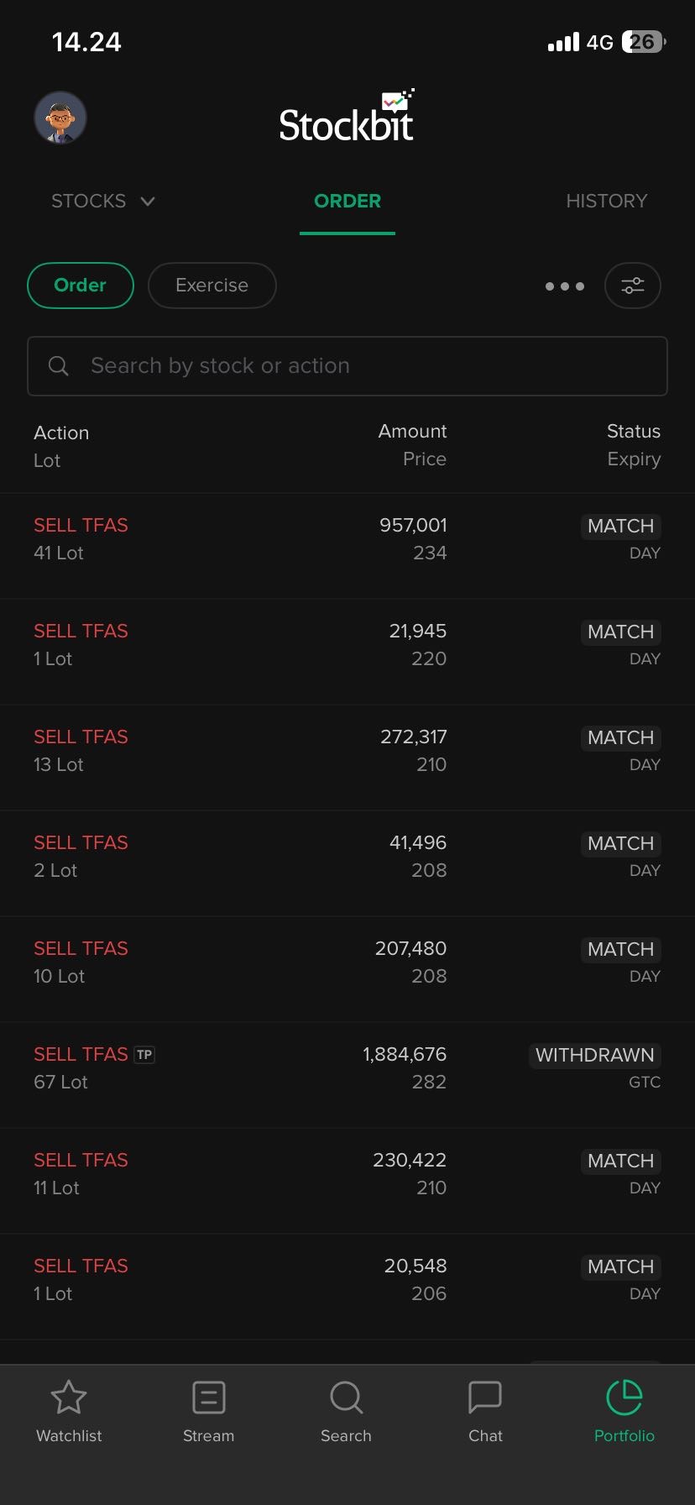Switch to the Exercise filter chip
This screenshot has height=1505, width=695.
pyautogui.click(x=212, y=286)
